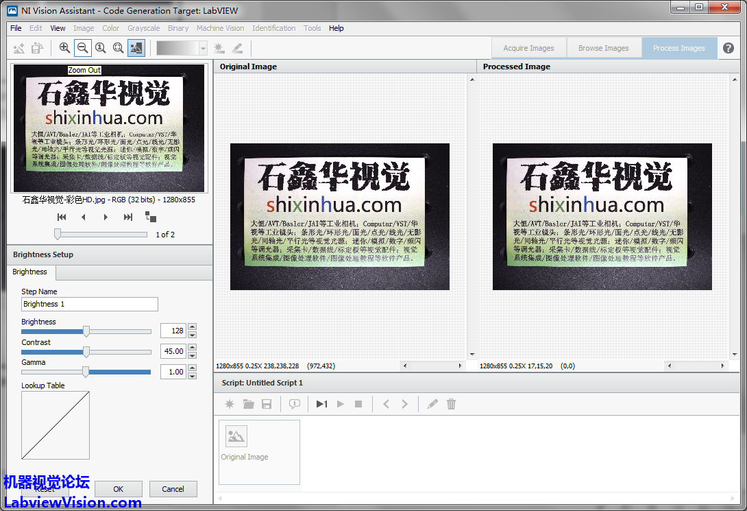This screenshot has height=511, width=747.
Task: Jump to last image in browser
Action: click(128, 217)
